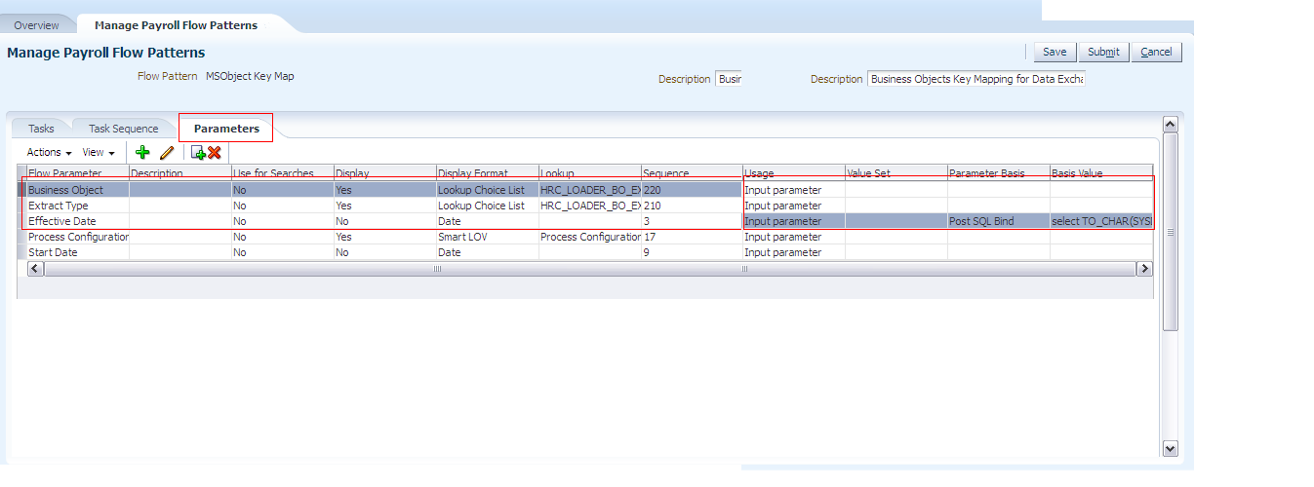1314x487 pixels.
Task: Click the horizontal scrollbar right arrow
Action: coord(1144,268)
